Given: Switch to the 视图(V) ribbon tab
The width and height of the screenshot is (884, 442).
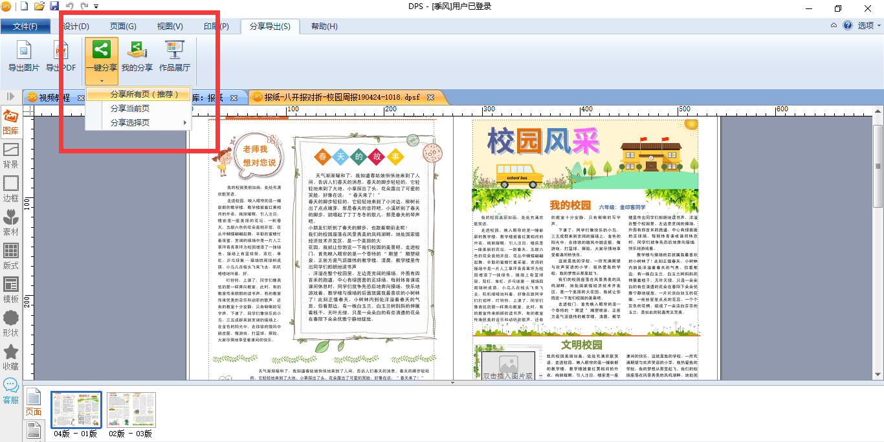Looking at the screenshot, I should (170, 27).
